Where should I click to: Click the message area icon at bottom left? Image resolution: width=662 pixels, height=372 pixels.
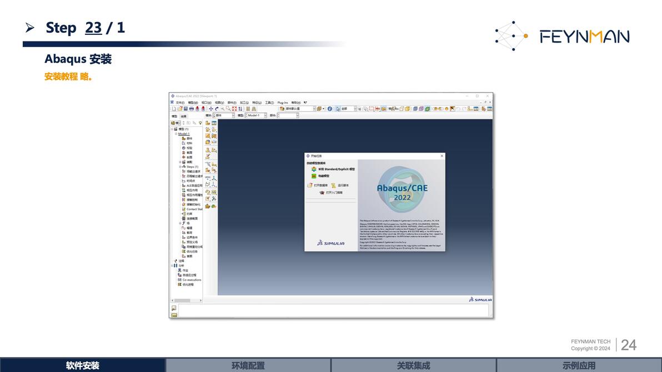coord(174,308)
